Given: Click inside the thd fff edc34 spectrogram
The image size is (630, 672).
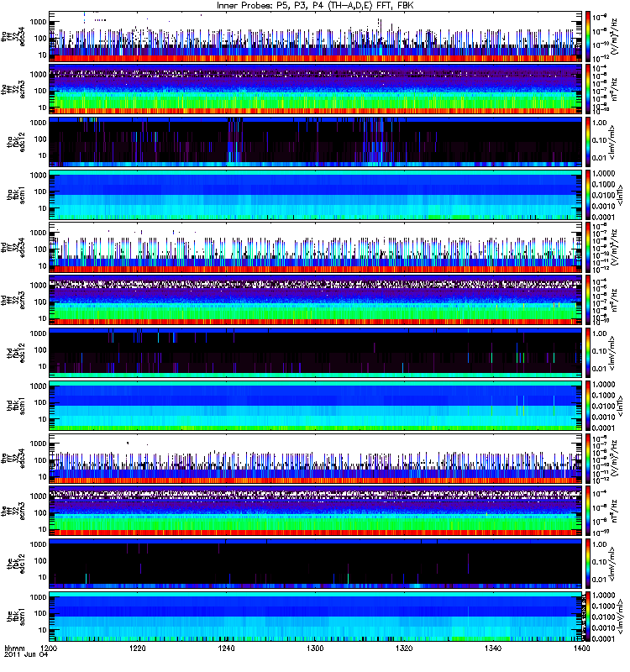Looking at the screenshot, I should point(316,248).
